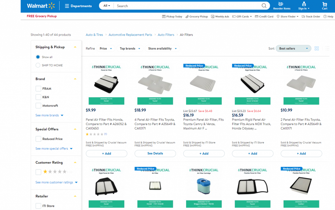Add the $10.99 2 Panel Toyota filter
Screen dimensions: 335x210
(x=301, y=153)
